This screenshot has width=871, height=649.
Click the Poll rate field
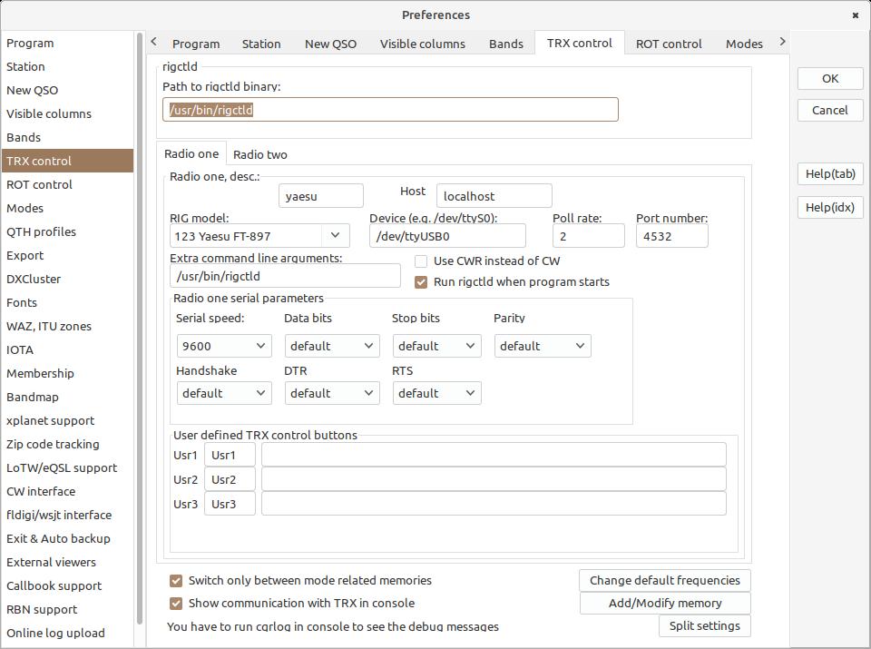[588, 236]
